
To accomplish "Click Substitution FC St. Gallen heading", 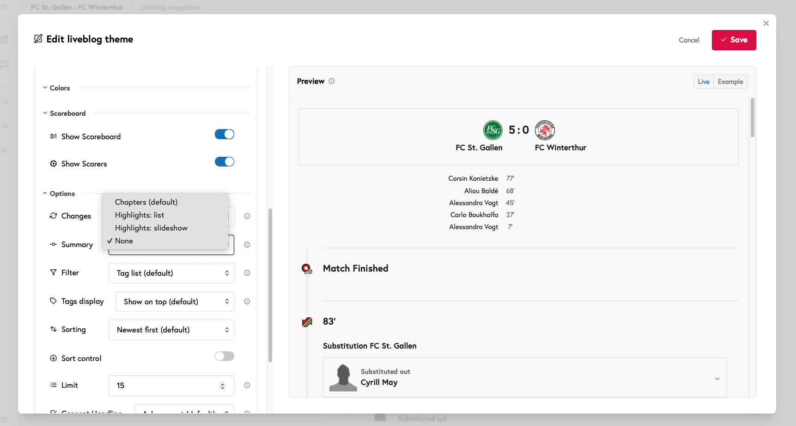I will point(370,346).
